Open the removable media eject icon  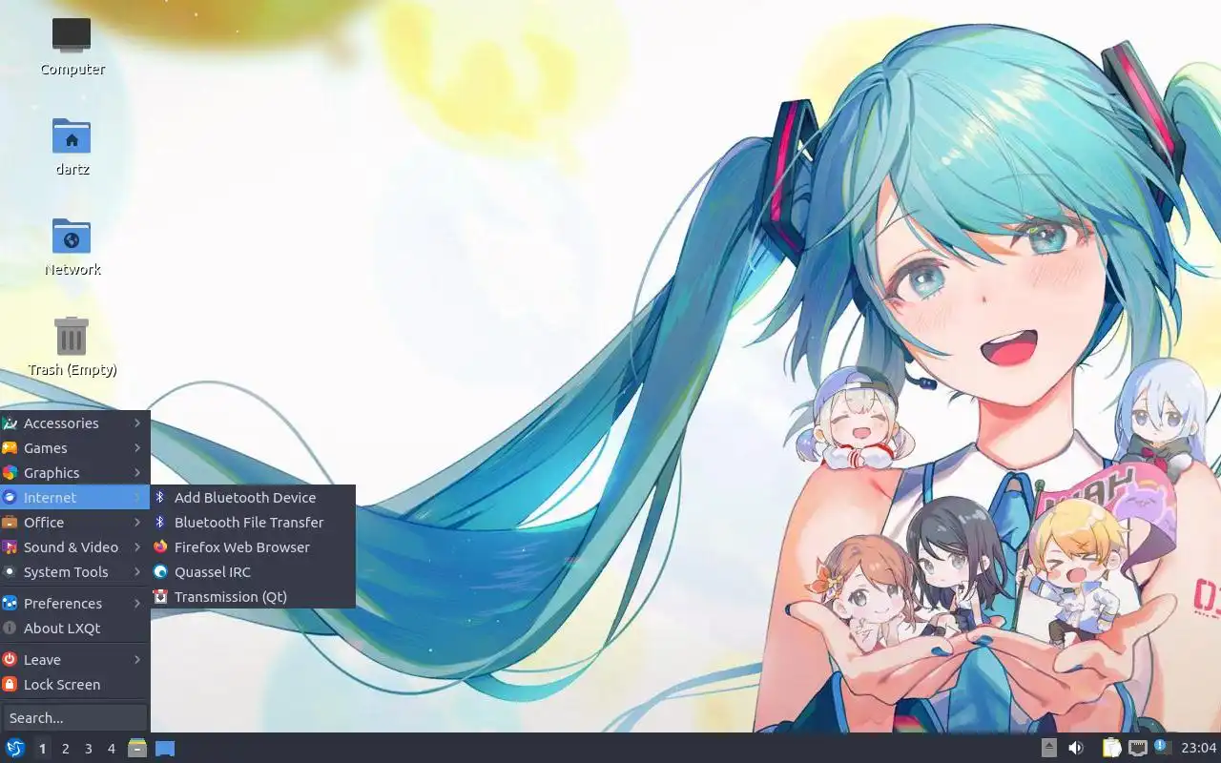click(1049, 749)
